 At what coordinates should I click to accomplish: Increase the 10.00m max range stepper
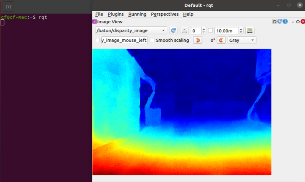[241, 29]
